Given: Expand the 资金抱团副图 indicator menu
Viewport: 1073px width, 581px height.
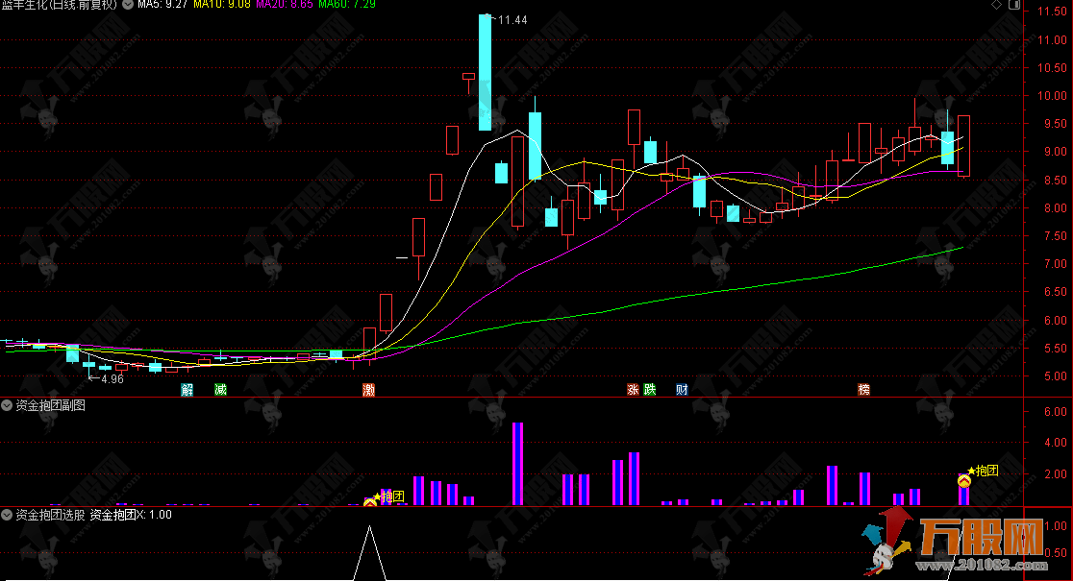Looking at the screenshot, I should click(x=7, y=405).
